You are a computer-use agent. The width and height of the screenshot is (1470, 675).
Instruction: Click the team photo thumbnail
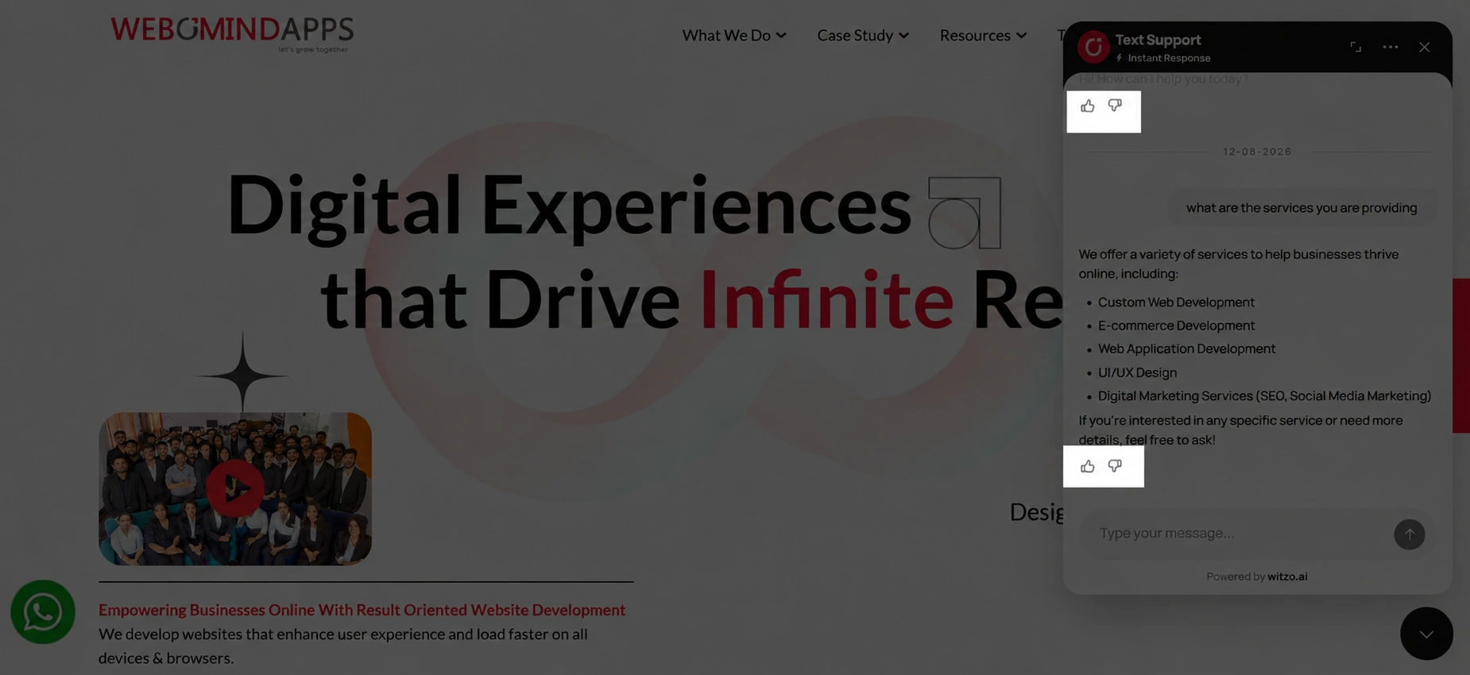point(235,488)
